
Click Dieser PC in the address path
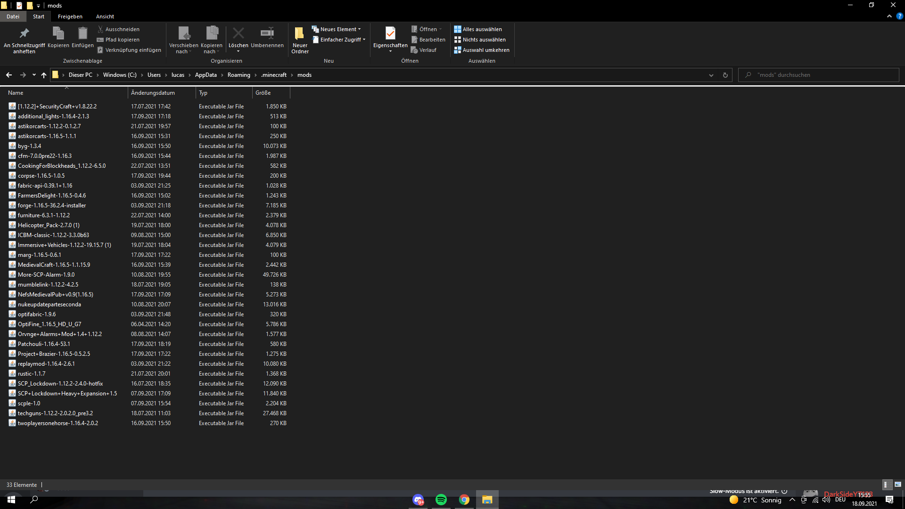[81, 75]
